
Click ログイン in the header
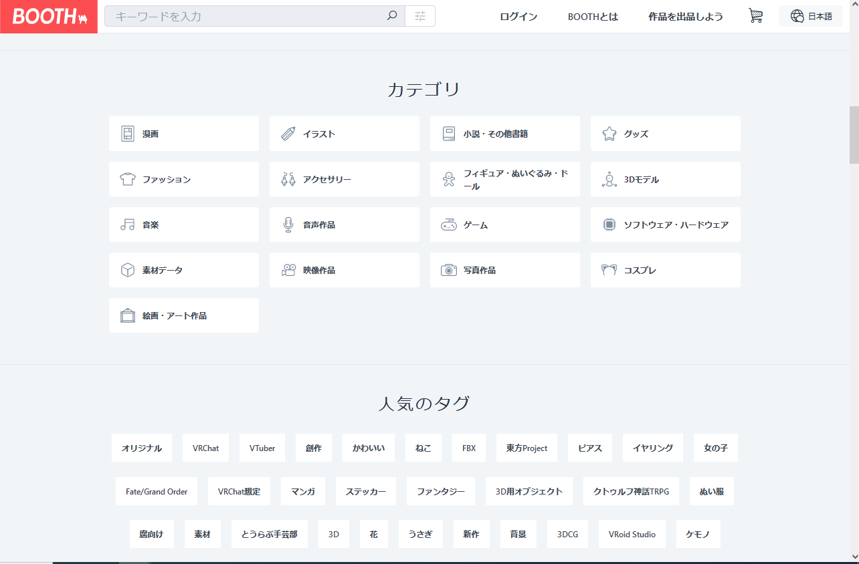pos(518,17)
